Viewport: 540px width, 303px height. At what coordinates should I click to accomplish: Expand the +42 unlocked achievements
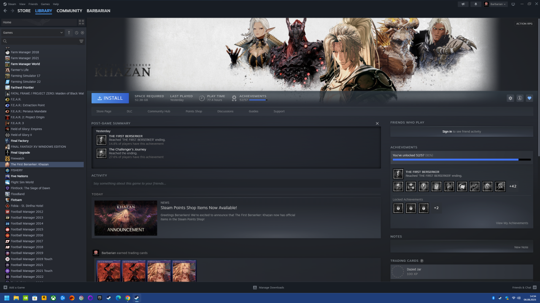513,186
